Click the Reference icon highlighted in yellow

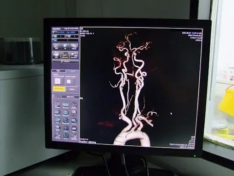[65, 55]
